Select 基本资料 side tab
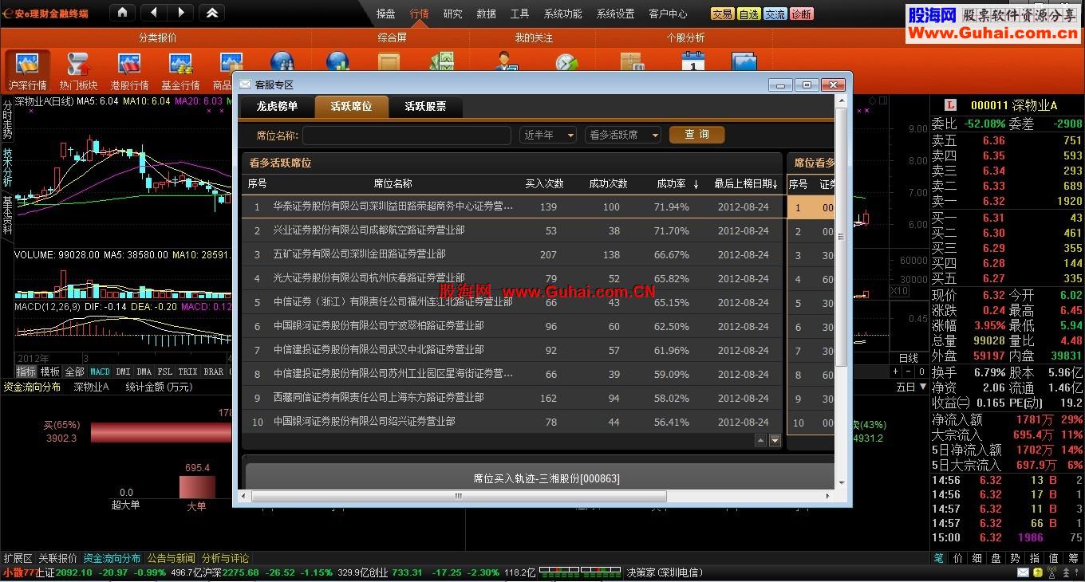The width and height of the screenshot is (1085, 582). 7,214
